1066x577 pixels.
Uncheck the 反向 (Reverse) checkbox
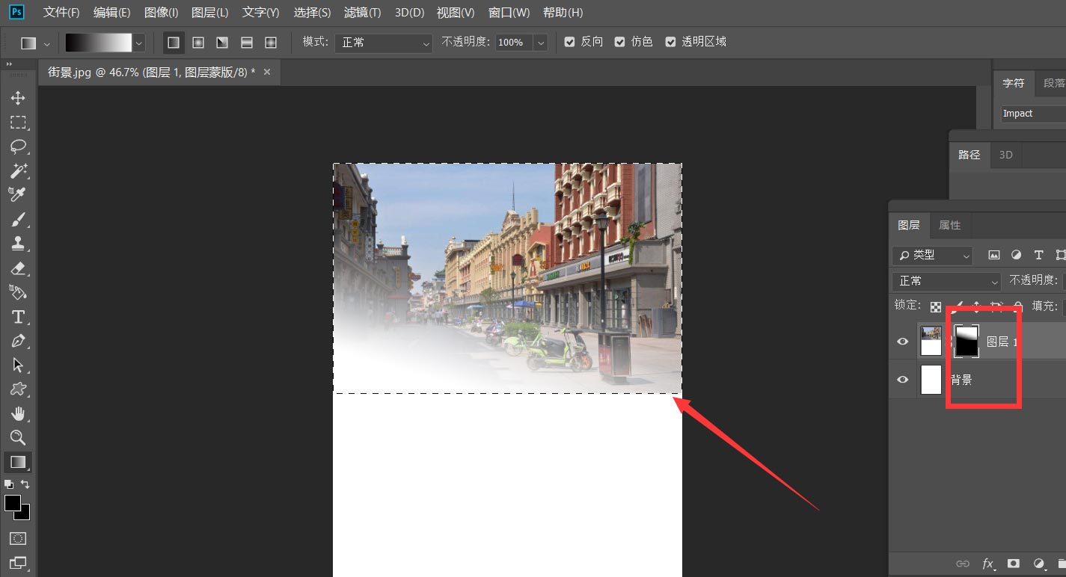[x=570, y=42]
